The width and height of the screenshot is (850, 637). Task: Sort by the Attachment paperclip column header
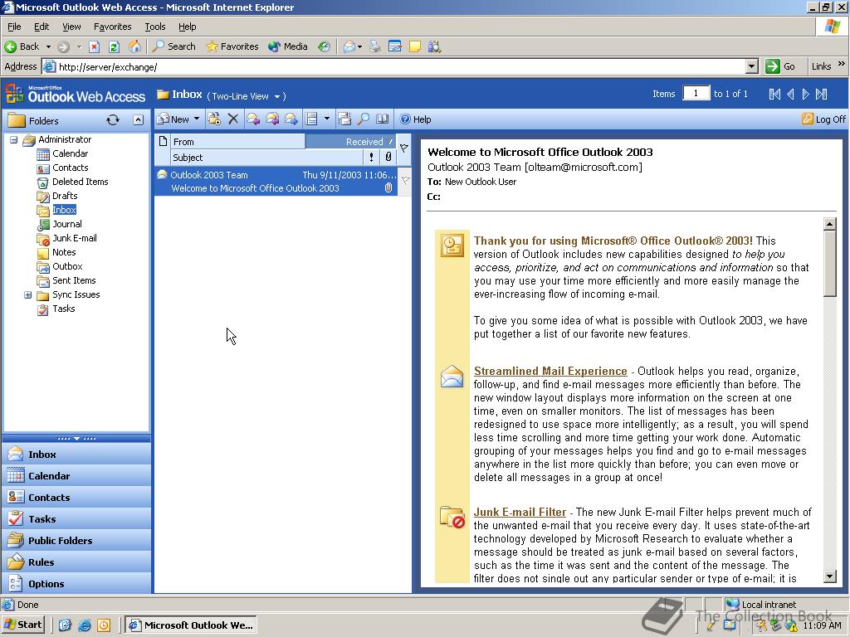click(388, 158)
